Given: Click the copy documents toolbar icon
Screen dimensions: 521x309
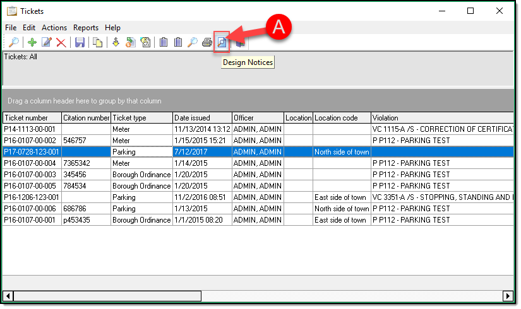Looking at the screenshot, I should (x=98, y=42).
